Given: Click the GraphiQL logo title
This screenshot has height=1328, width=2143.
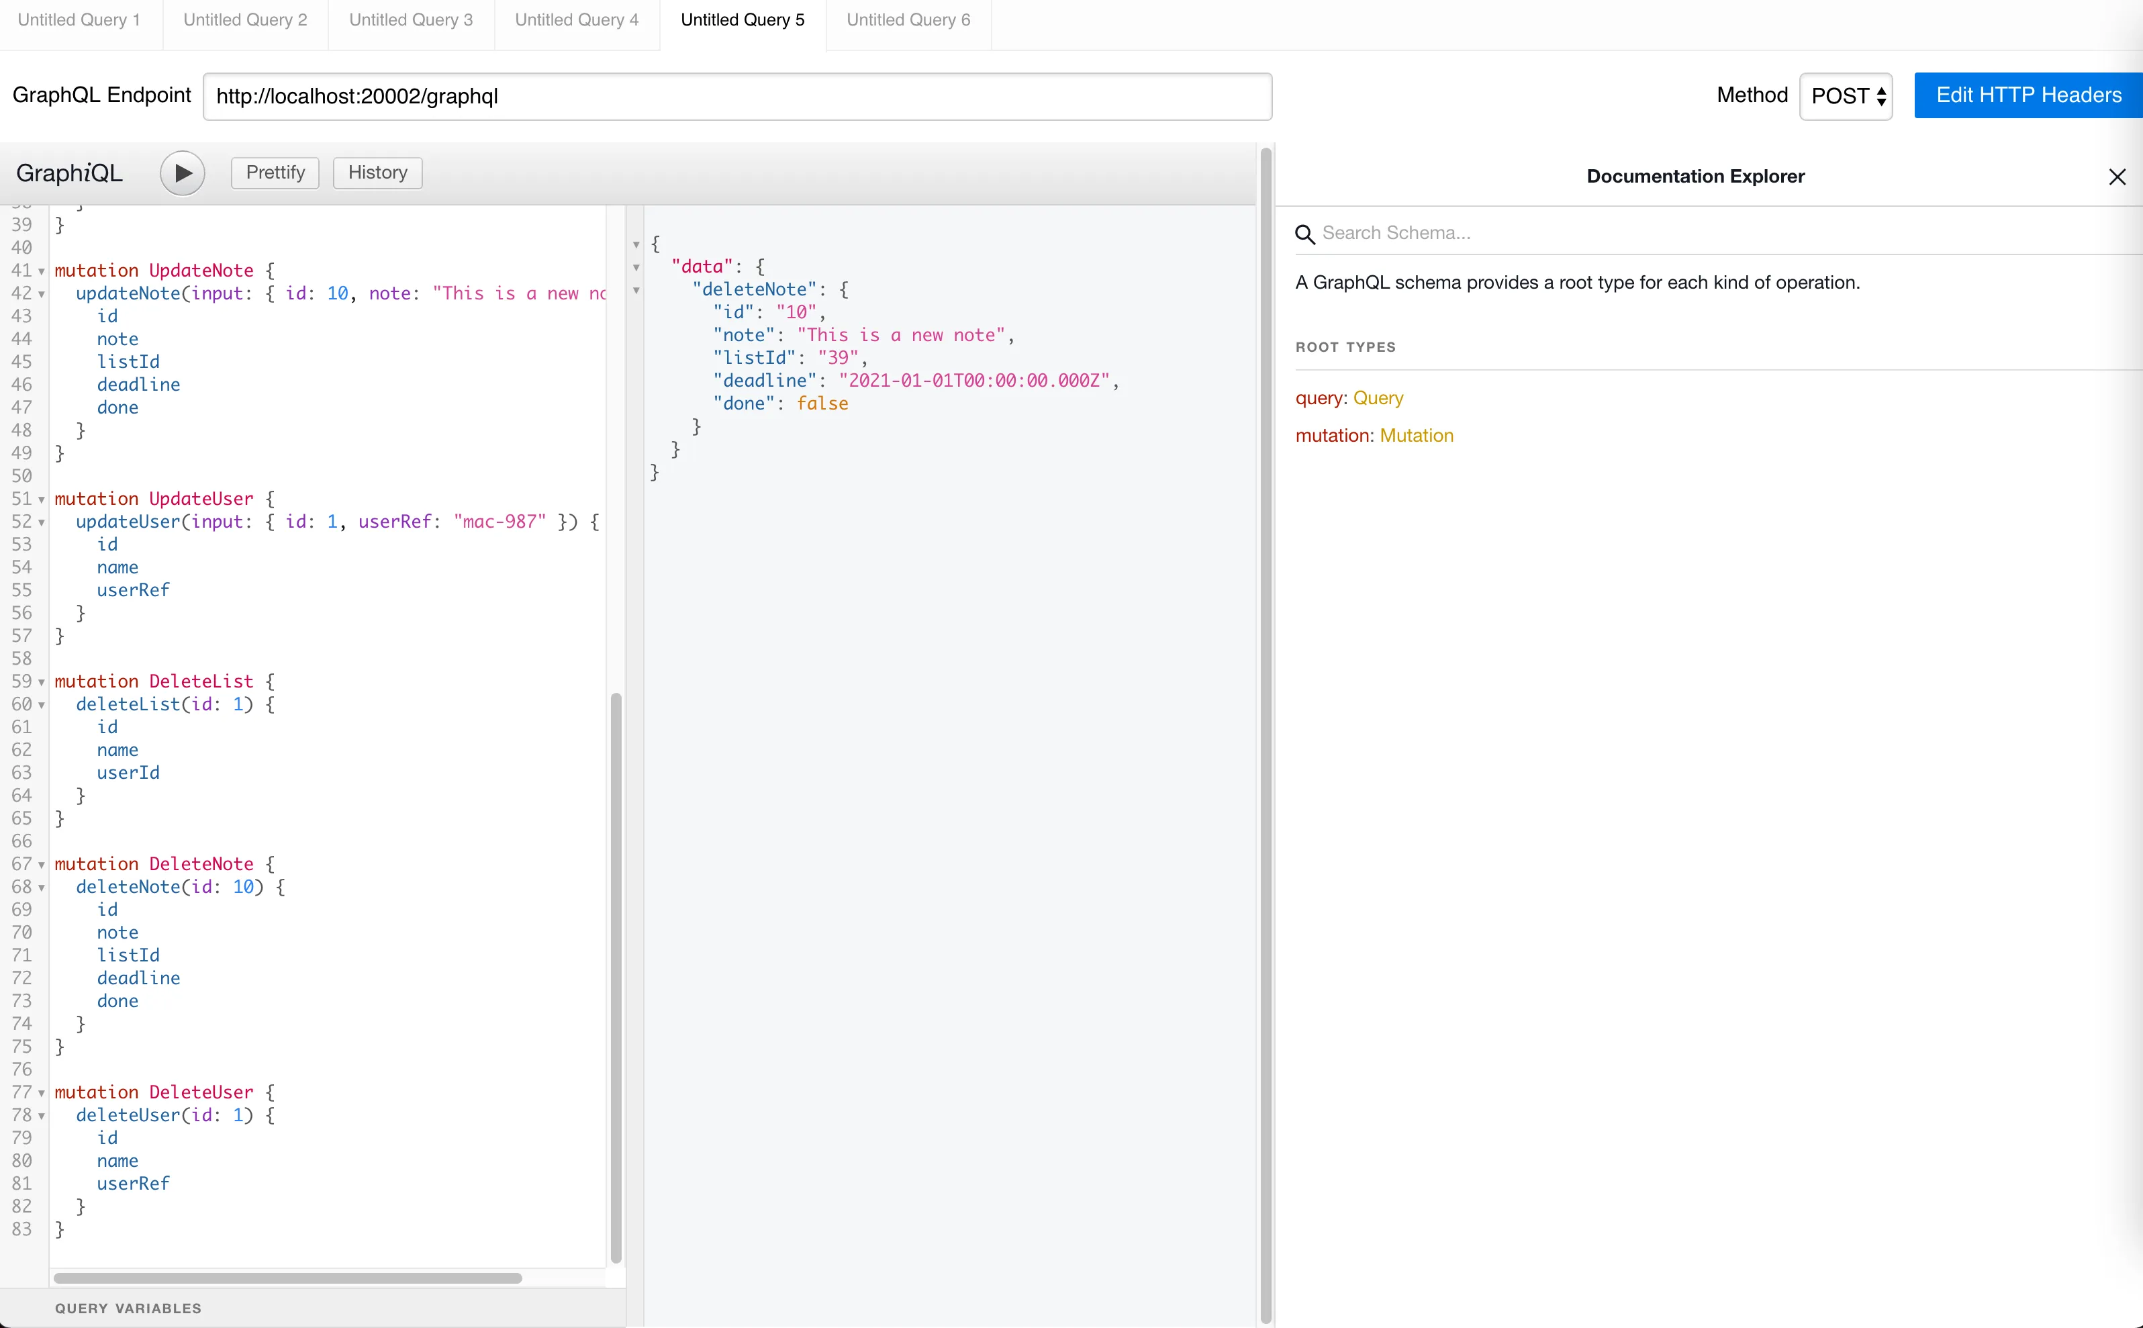Looking at the screenshot, I should click(69, 173).
